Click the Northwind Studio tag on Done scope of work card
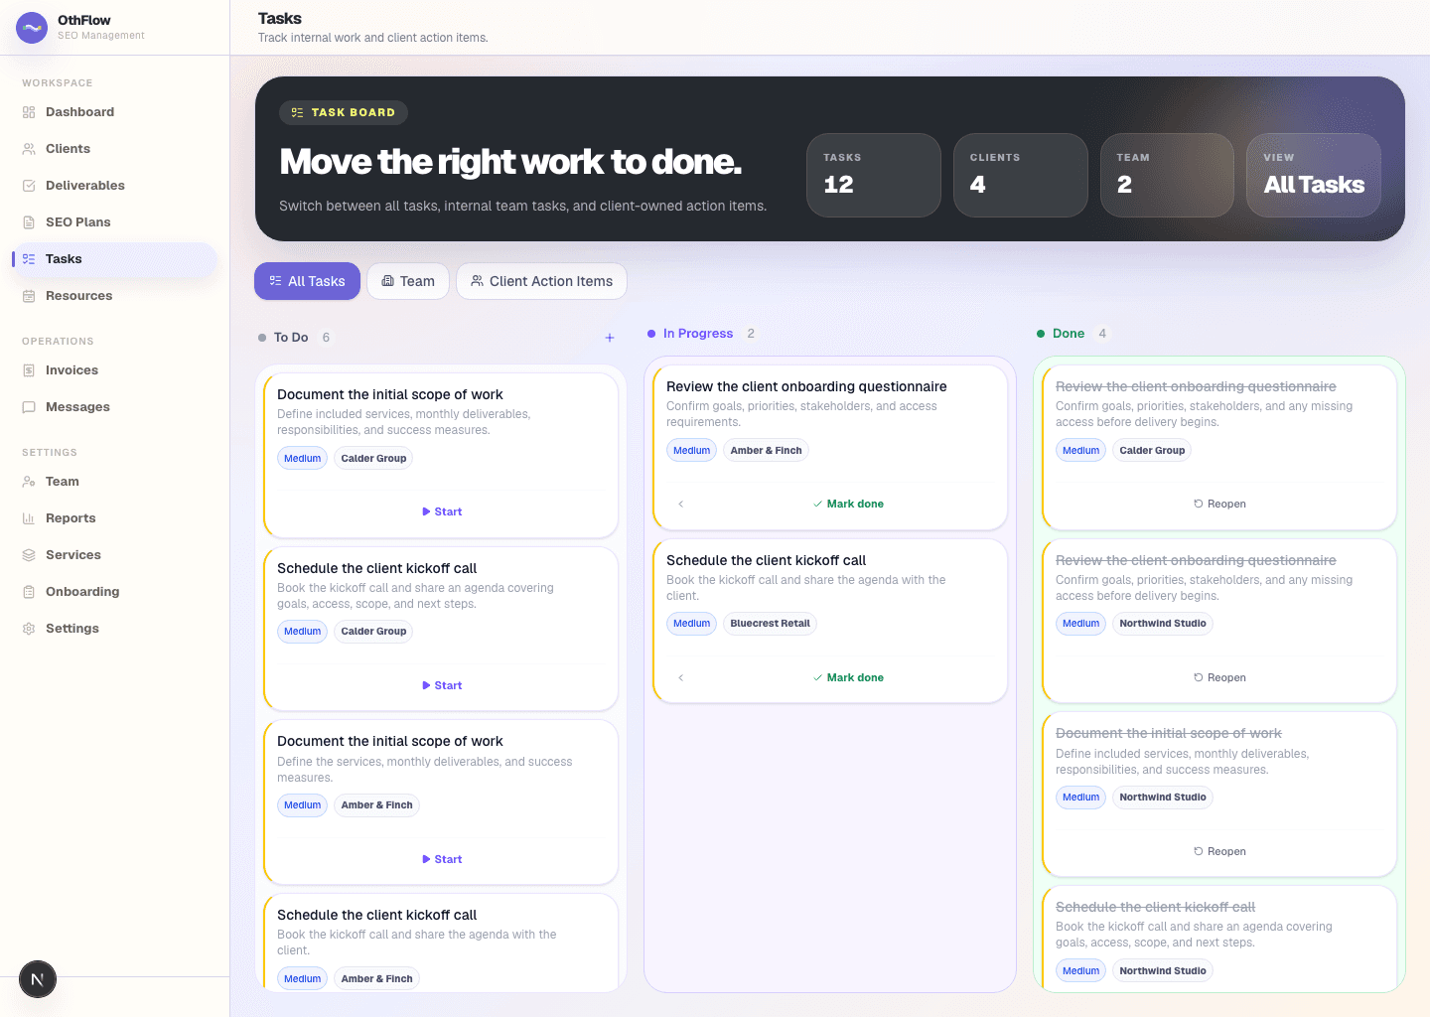Viewport: 1430px width, 1017px height. click(1163, 798)
